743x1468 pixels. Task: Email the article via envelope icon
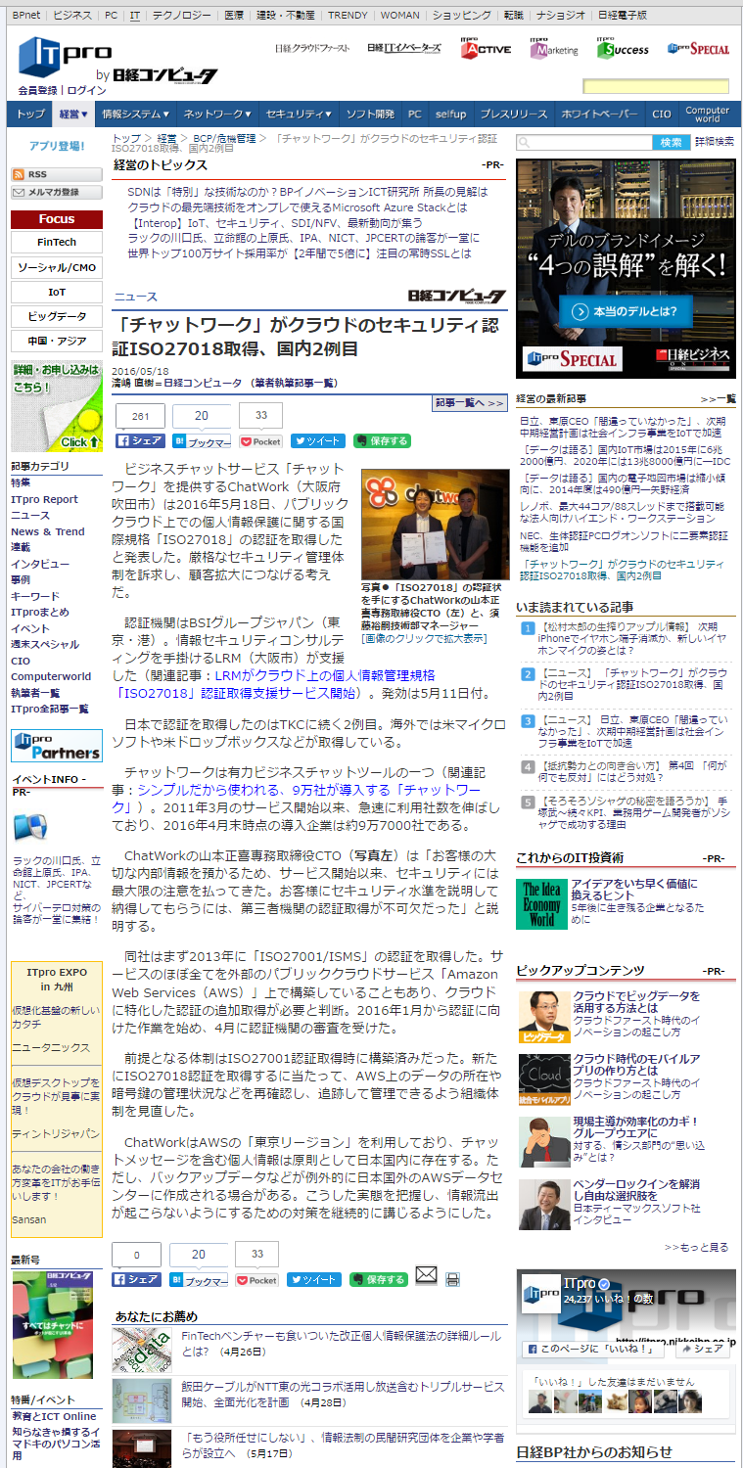426,1275
